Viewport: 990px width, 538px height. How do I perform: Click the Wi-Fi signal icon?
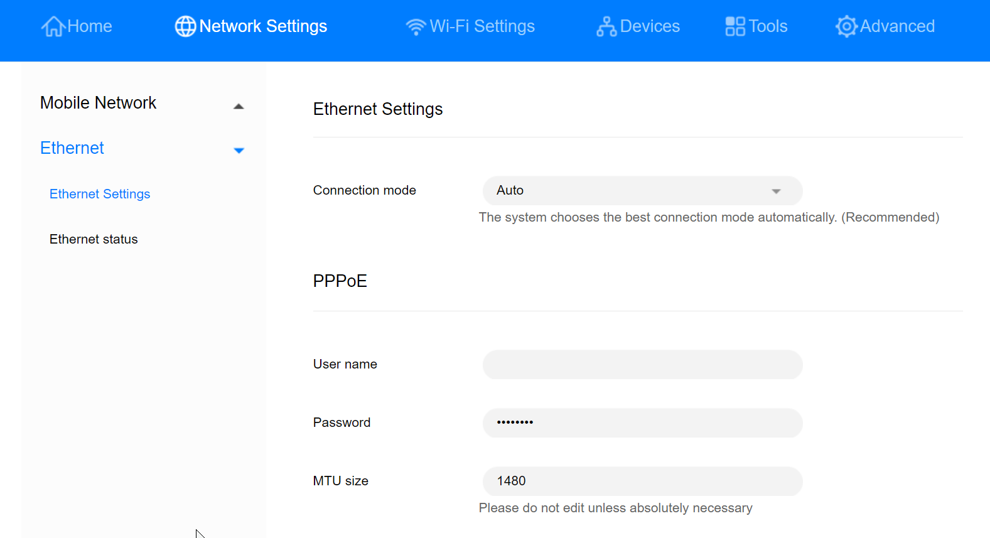click(416, 26)
